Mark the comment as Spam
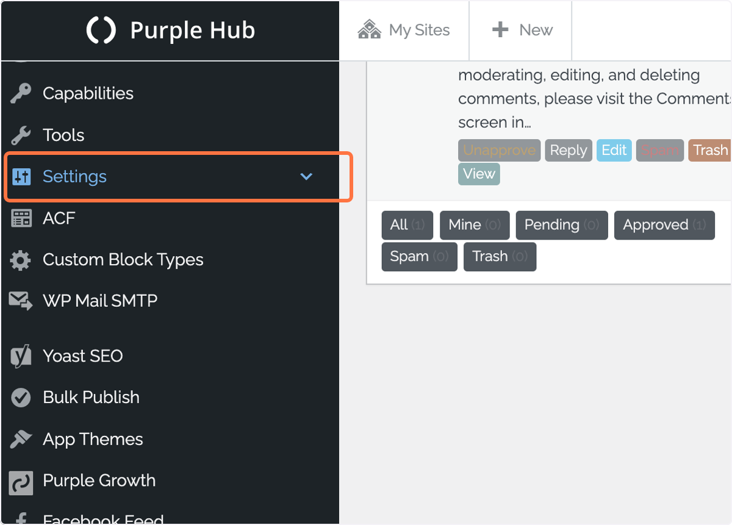The image size is (732, 525). 659,150
